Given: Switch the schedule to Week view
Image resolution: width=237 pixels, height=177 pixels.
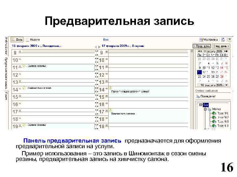Looking at the screenshot, I should [33, 40].
